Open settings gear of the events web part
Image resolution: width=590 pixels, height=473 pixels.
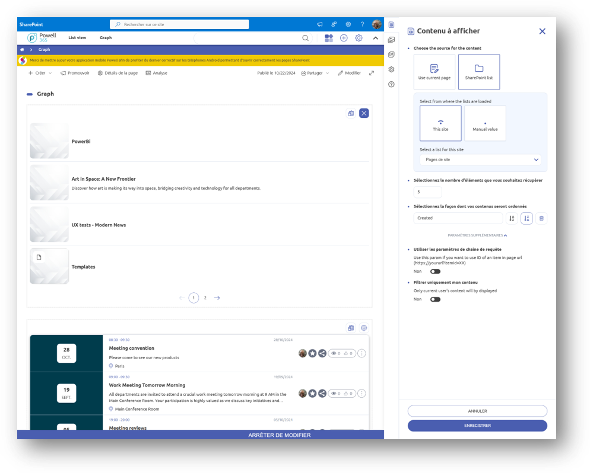tap(364, 328)
